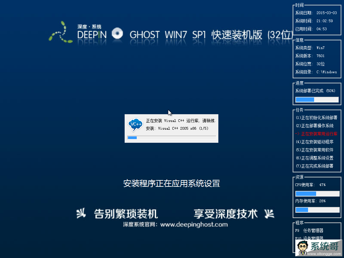Click task (5)正在安装常用软件

(x=314, y=150)
